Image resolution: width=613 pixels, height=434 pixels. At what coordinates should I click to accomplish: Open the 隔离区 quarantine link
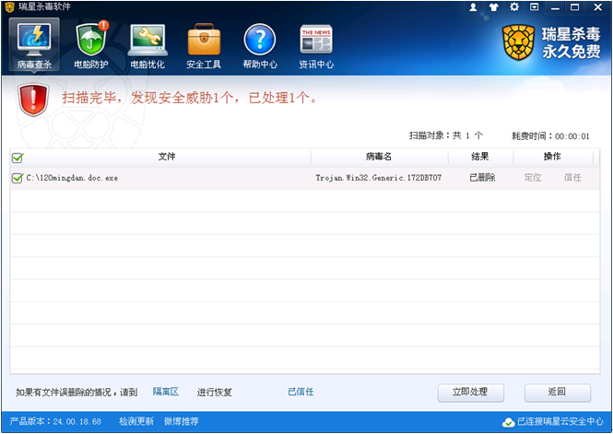tap(165, 393)
